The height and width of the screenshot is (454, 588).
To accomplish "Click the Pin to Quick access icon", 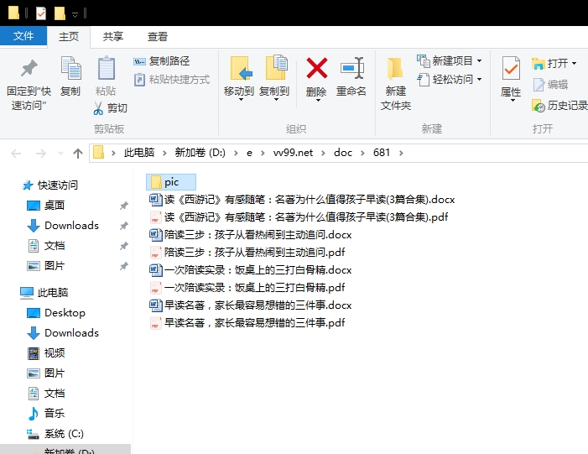I will point(29,68).
